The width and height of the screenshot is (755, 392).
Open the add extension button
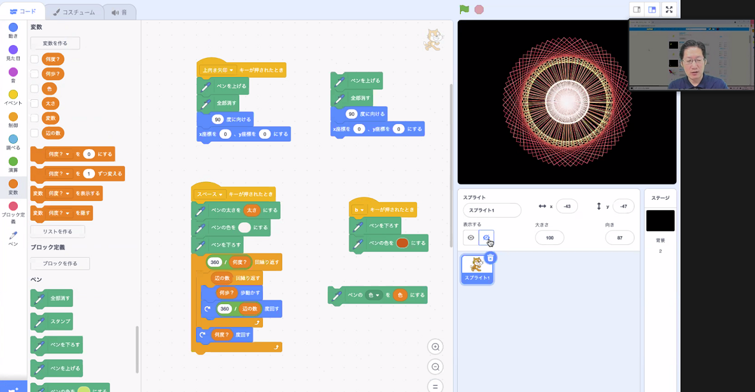[13, 387]
